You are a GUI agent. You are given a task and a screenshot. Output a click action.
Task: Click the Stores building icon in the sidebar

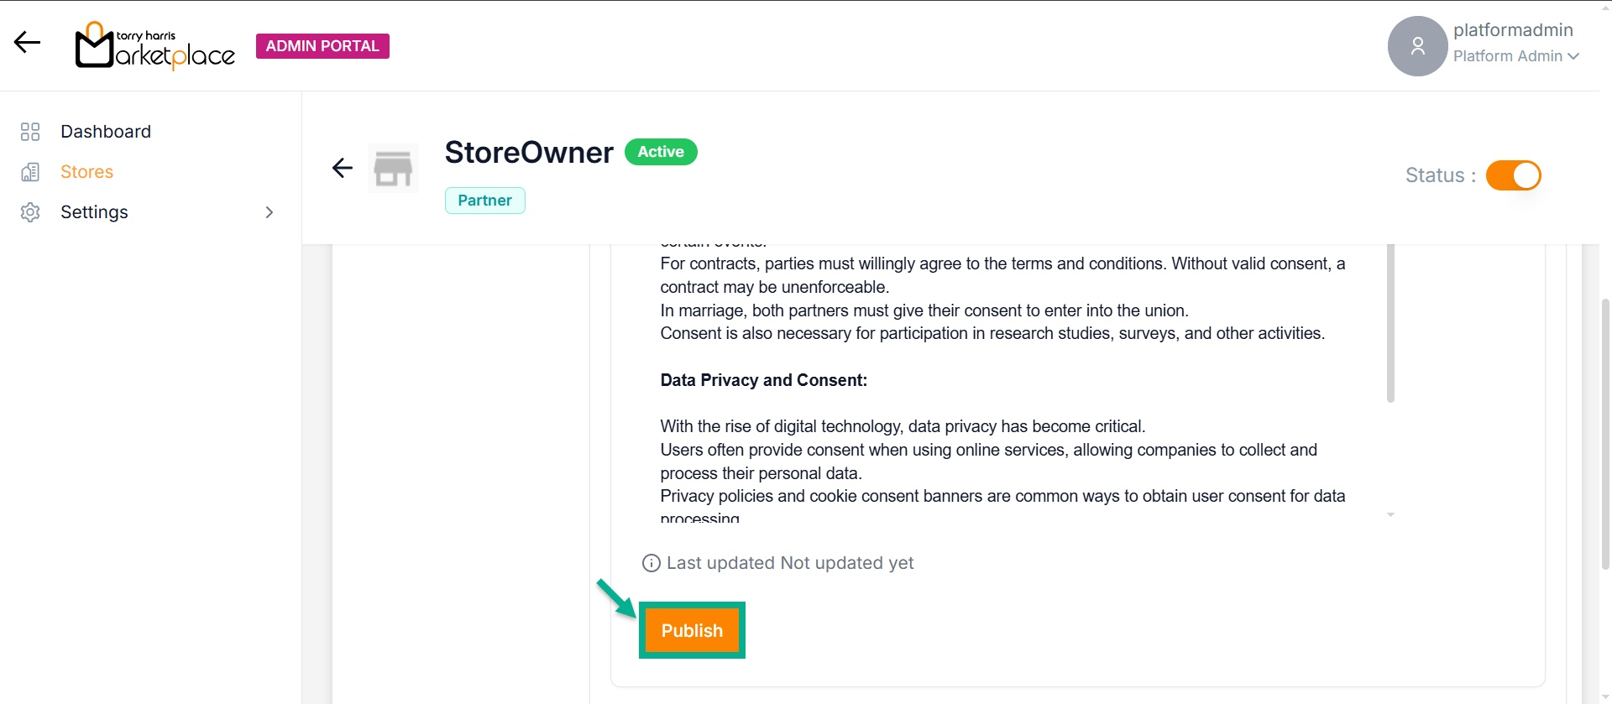pyautogui.click(x=30, y=172)
